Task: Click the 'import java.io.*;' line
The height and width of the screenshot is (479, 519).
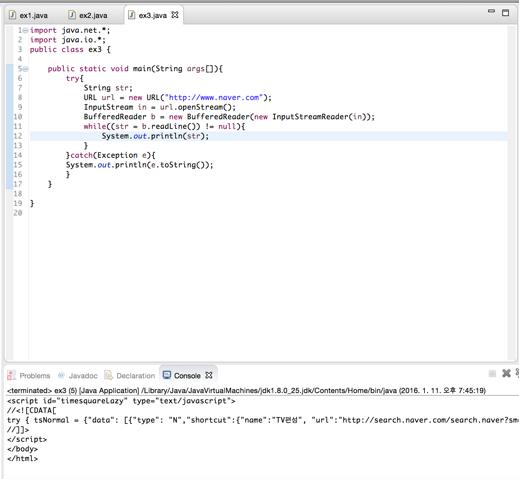Action: (68, 40)
